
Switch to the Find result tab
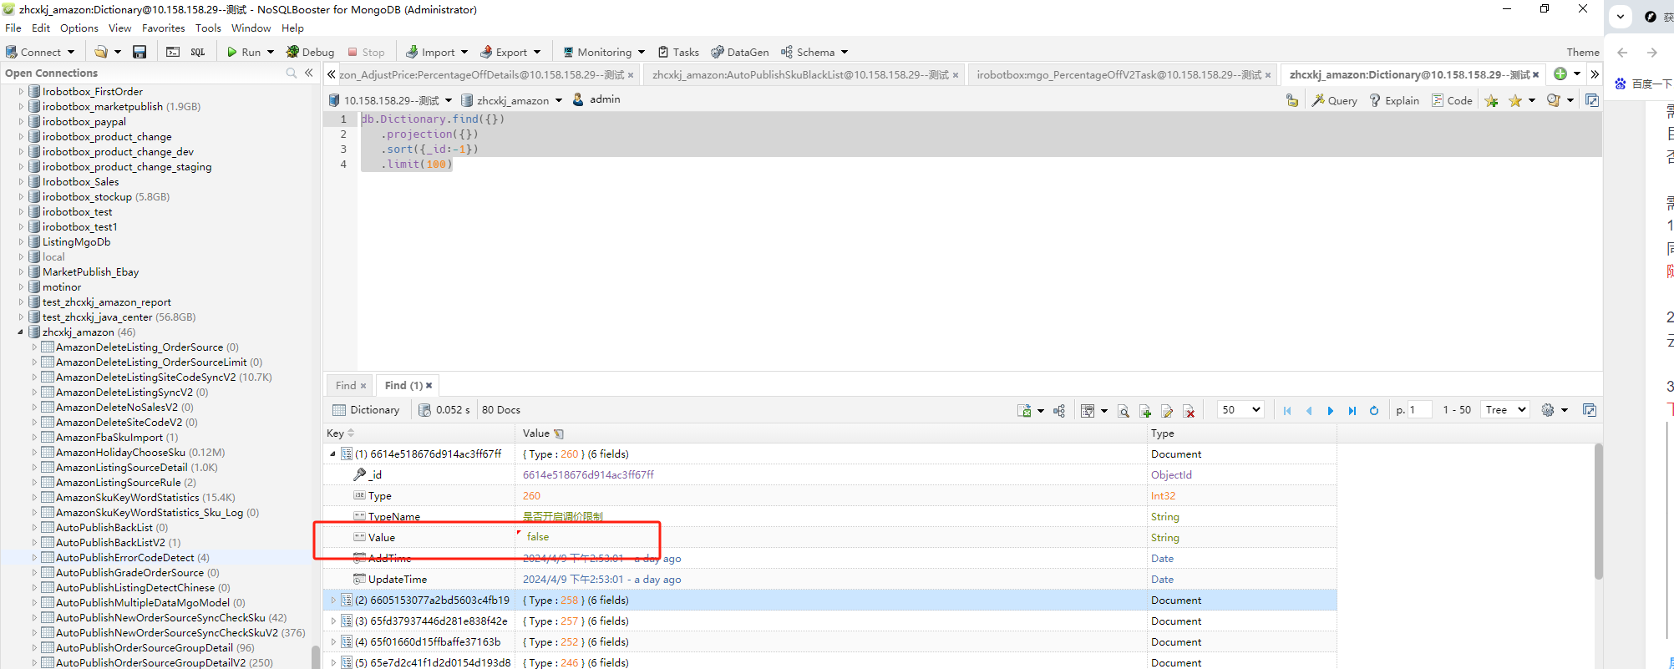pos(346,385)
